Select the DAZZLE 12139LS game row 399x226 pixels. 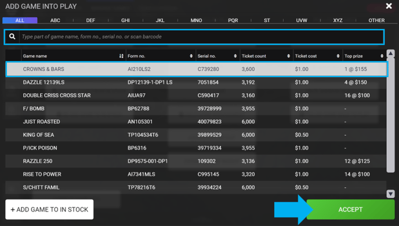tap(196, 82)
